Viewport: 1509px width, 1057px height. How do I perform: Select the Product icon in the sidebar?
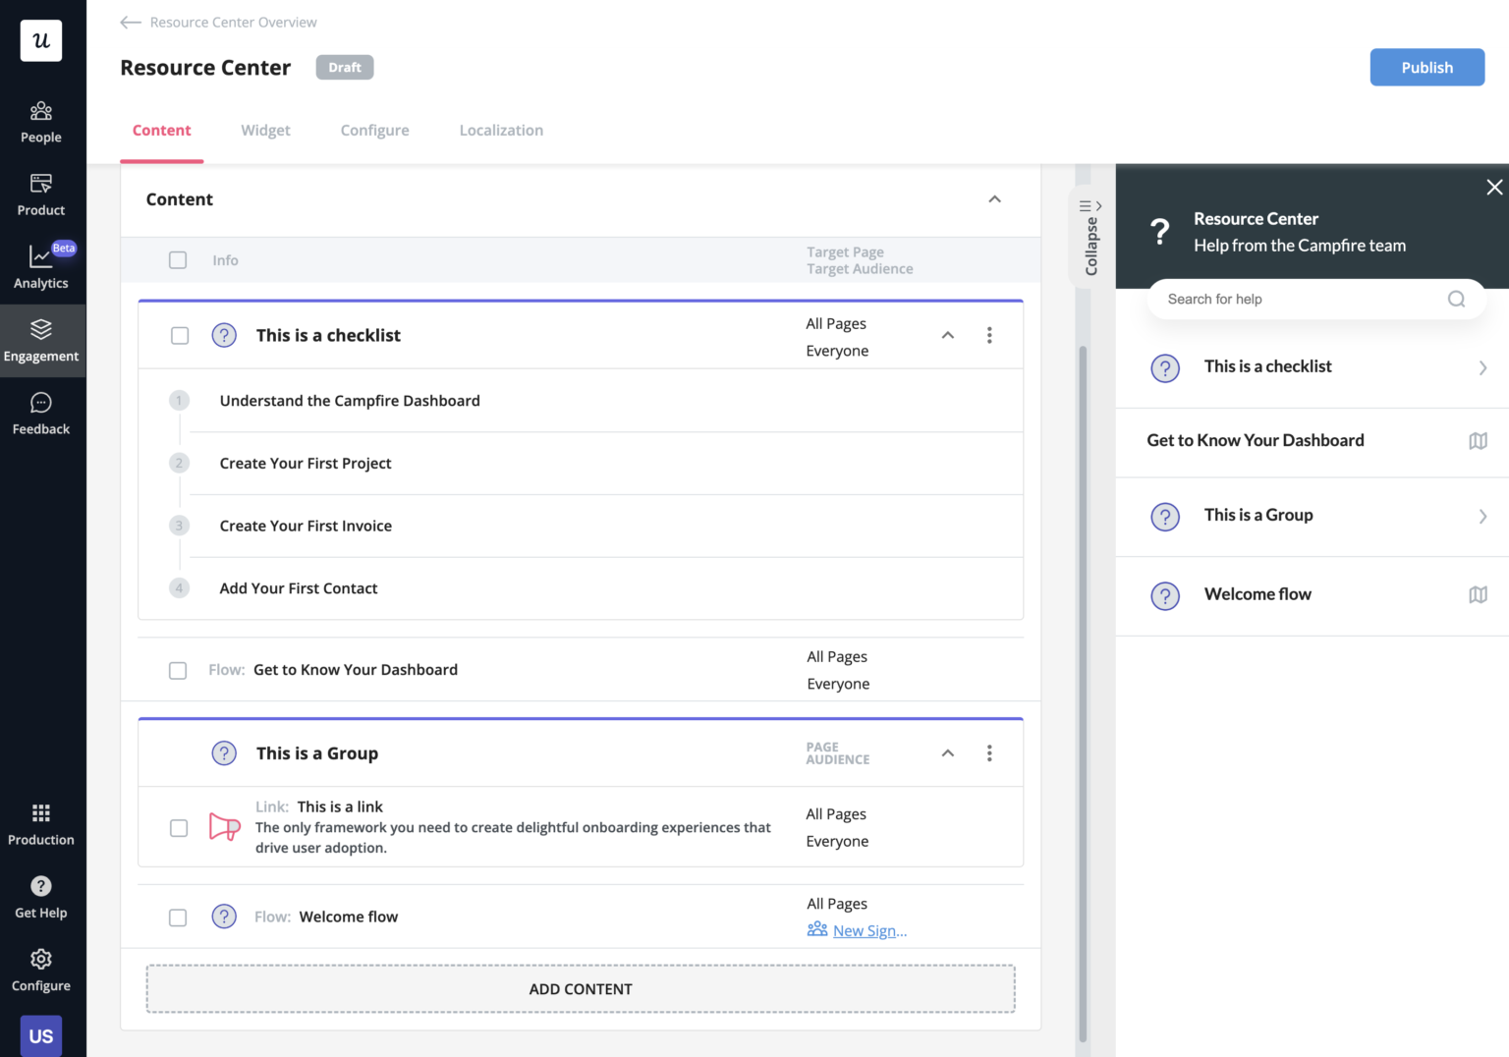[40, 194]
